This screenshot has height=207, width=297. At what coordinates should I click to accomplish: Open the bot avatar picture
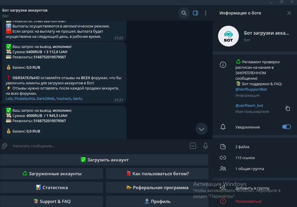click(x=228, y=36)
